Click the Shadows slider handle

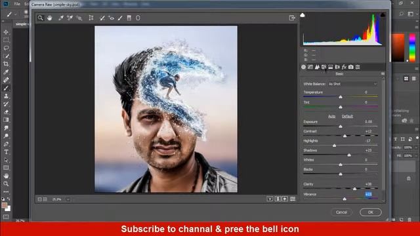point(349,155)
